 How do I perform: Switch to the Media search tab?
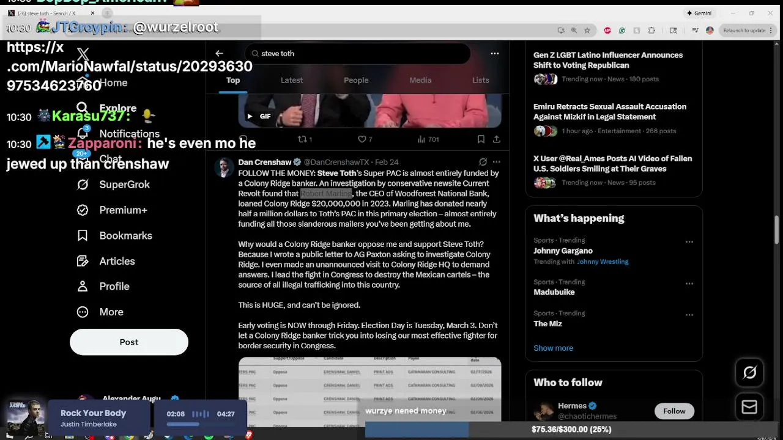420,80
